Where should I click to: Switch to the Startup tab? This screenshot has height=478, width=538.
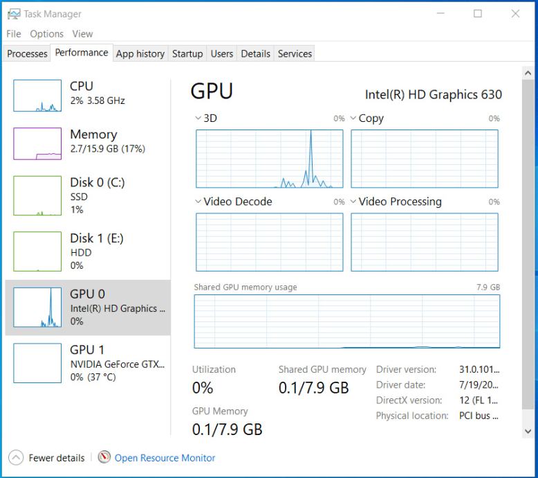[187, 53]
